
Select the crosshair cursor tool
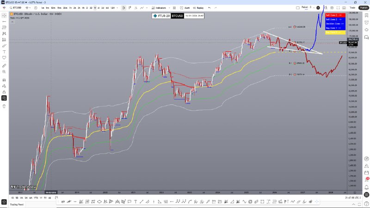[x=4, y=15]
